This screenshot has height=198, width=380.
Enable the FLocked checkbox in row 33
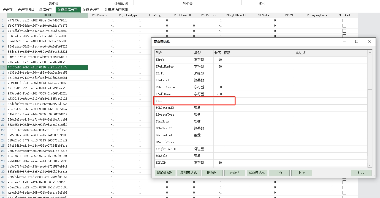(344, 187)
